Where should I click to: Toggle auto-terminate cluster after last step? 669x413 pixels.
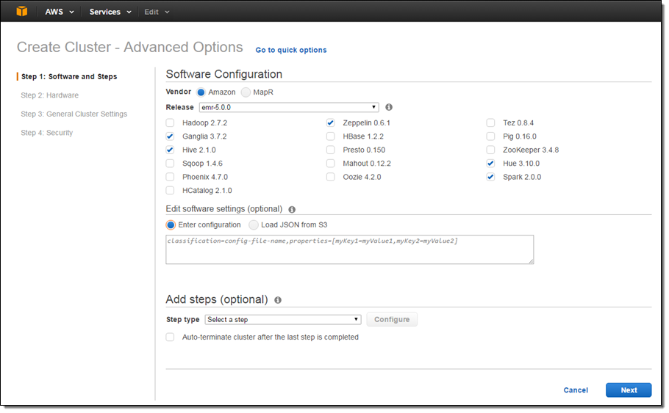(x=171, y=337)
